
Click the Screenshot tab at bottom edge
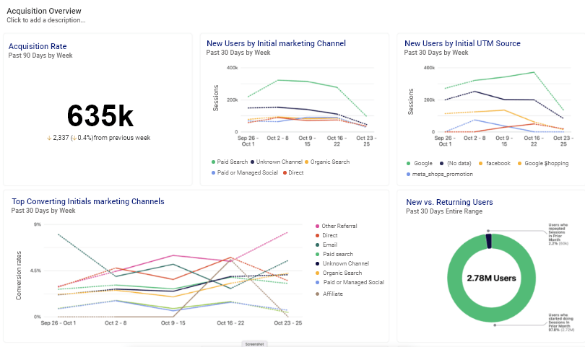point(254,344)
